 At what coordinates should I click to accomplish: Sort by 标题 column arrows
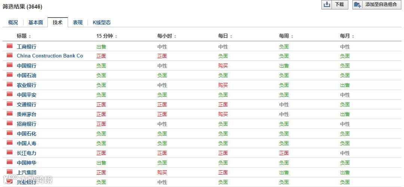point(30,37)
